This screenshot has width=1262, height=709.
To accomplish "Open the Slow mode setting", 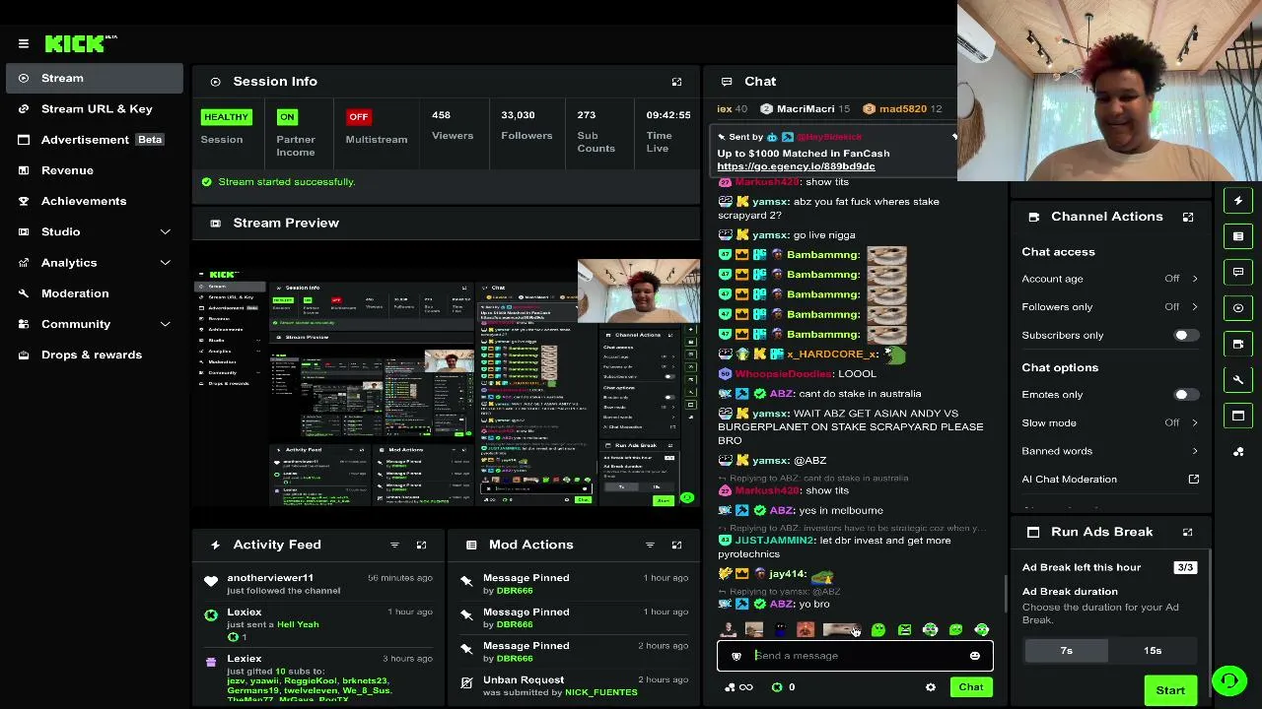I will (x=1110, y=423).
